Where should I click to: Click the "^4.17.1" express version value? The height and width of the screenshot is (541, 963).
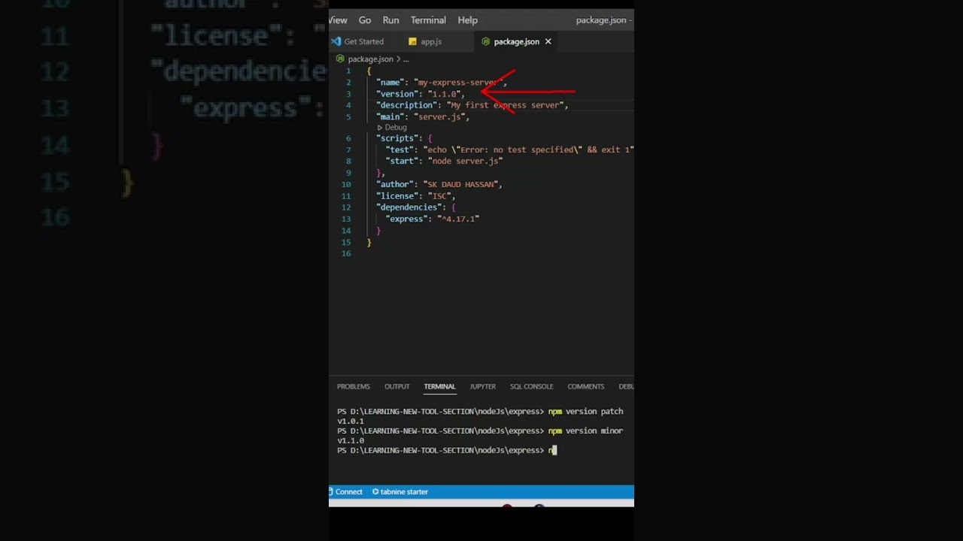coord(458,219)
